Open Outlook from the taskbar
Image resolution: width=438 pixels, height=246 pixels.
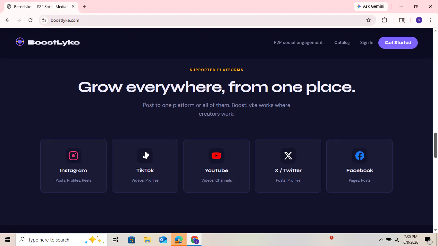[163, 240]
